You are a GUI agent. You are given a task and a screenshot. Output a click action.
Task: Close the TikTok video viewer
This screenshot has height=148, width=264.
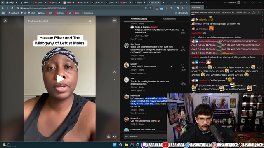[5, 21]
